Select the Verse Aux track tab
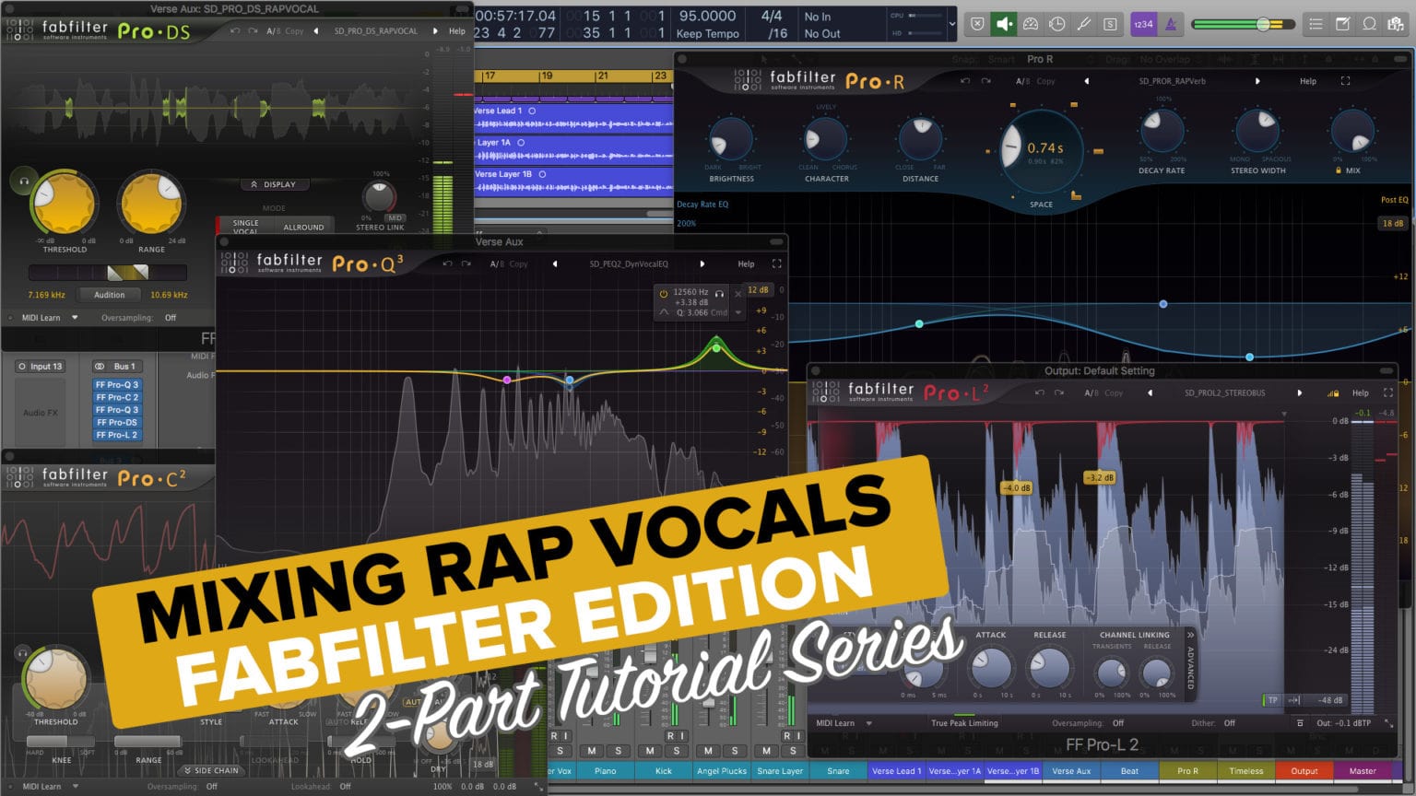The width and height of the screenshot is (1416, 796). click(1070, 771)
